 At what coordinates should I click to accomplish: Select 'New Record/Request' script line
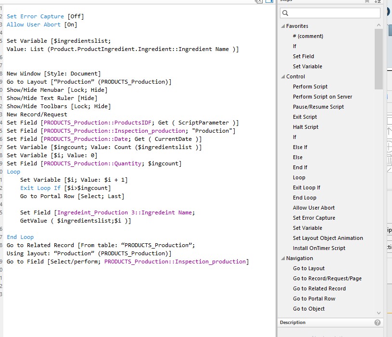tap(37, 115)
